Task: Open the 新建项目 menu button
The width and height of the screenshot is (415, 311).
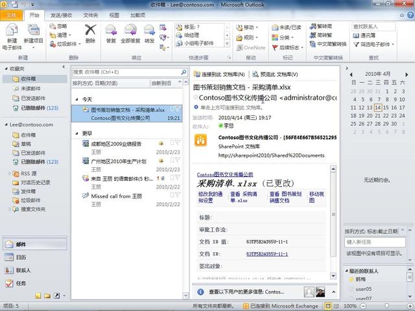Action: (x=33, y=36)
